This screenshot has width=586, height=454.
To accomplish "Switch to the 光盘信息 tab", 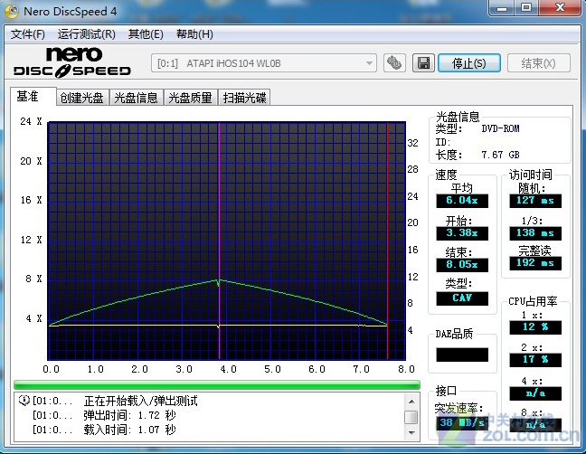I will (x=136, y=98).
